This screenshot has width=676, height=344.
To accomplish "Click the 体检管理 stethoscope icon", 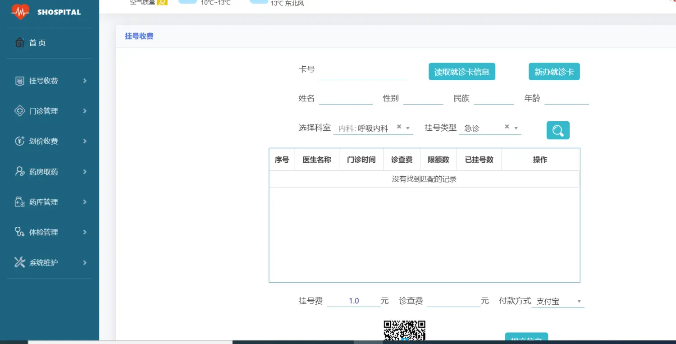I will coord(19,232).
